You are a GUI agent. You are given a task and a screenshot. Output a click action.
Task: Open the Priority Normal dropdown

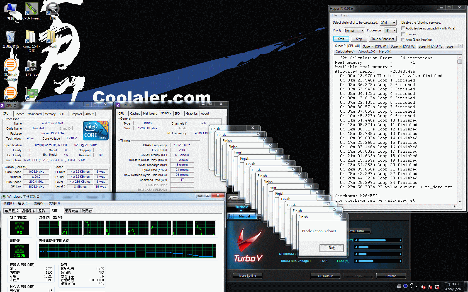[354, 31]
